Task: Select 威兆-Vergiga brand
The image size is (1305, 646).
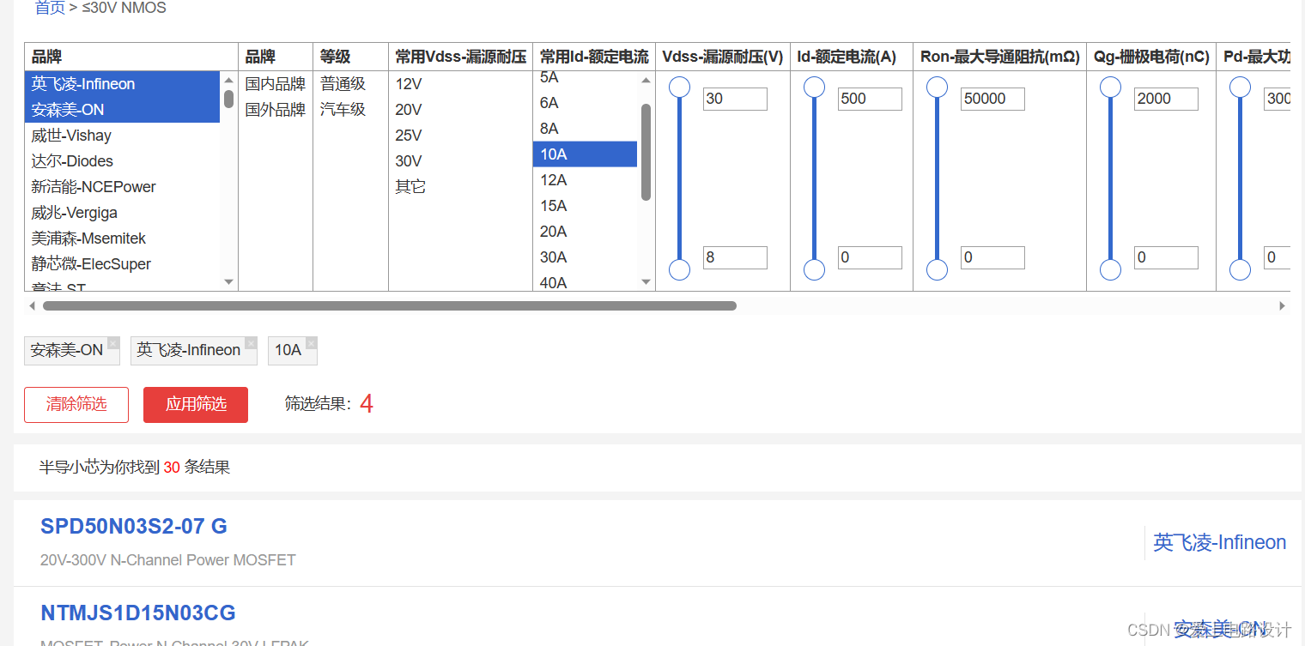Action: coord(122,213)
